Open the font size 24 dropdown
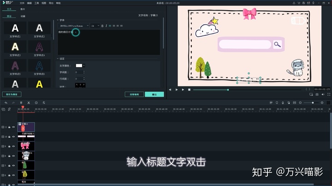The width and height of the screenshot is (332, 186). tap(95, 26)
